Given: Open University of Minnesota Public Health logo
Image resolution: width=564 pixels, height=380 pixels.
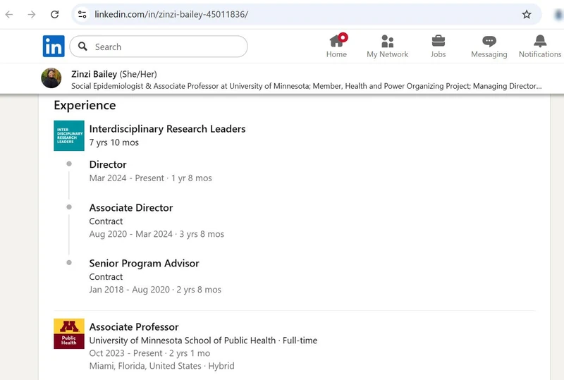Looking at the screenshot, I should (x=69, y=333).
